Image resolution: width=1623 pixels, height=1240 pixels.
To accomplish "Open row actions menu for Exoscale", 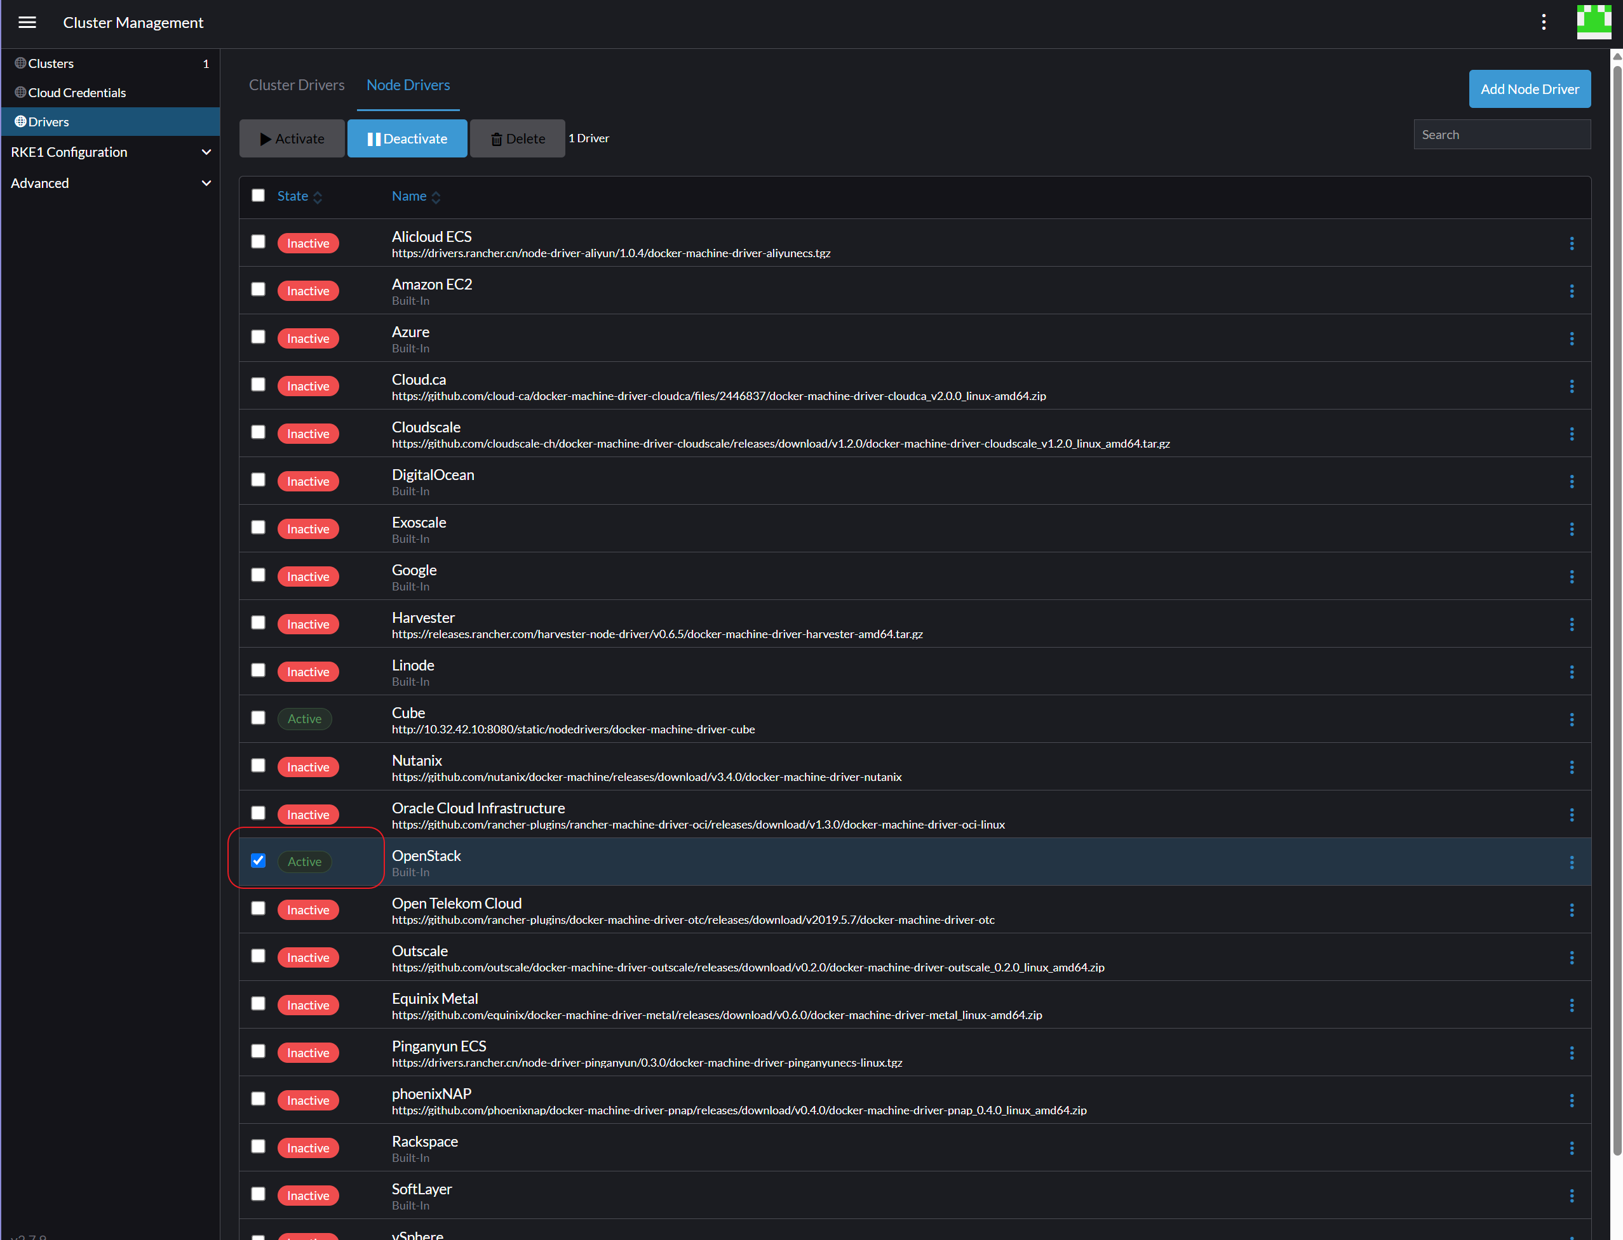I will tap(1572, 530).
